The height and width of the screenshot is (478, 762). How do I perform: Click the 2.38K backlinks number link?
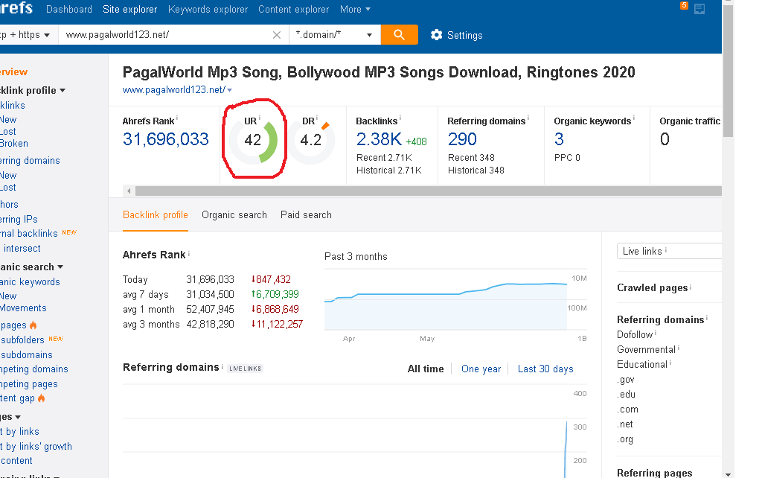point(379,139)
